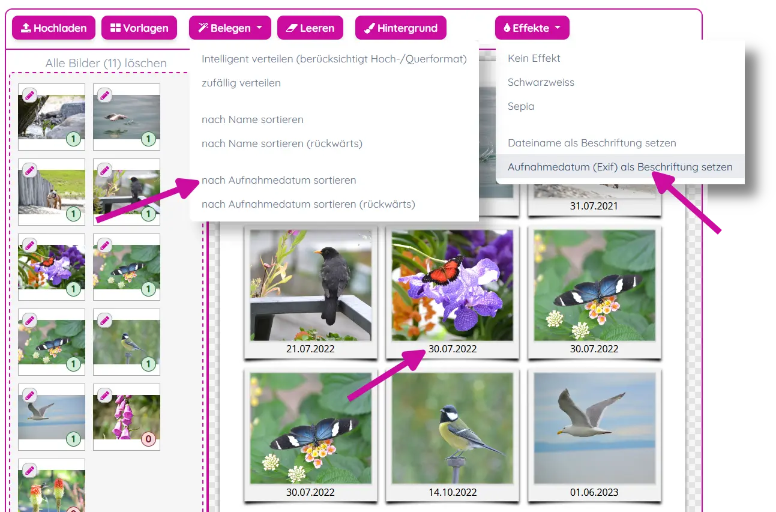
Task: Click the Hochladen upload button
Action: point(54,28)
